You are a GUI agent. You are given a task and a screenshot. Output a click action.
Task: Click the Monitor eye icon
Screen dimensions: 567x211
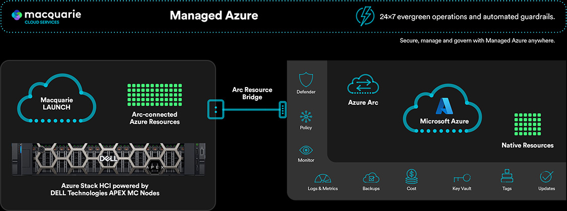(306, 150)
